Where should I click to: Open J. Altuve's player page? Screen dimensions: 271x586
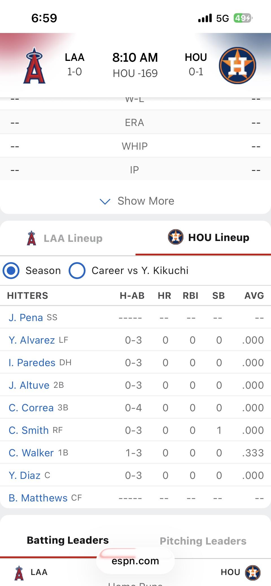click(x=29, y=385)
